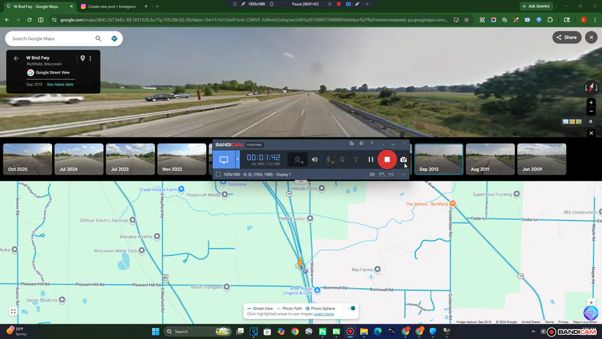602x339 pixels.
Task: Toggle Bandicam microphone icon
Action: pos(329,160)
